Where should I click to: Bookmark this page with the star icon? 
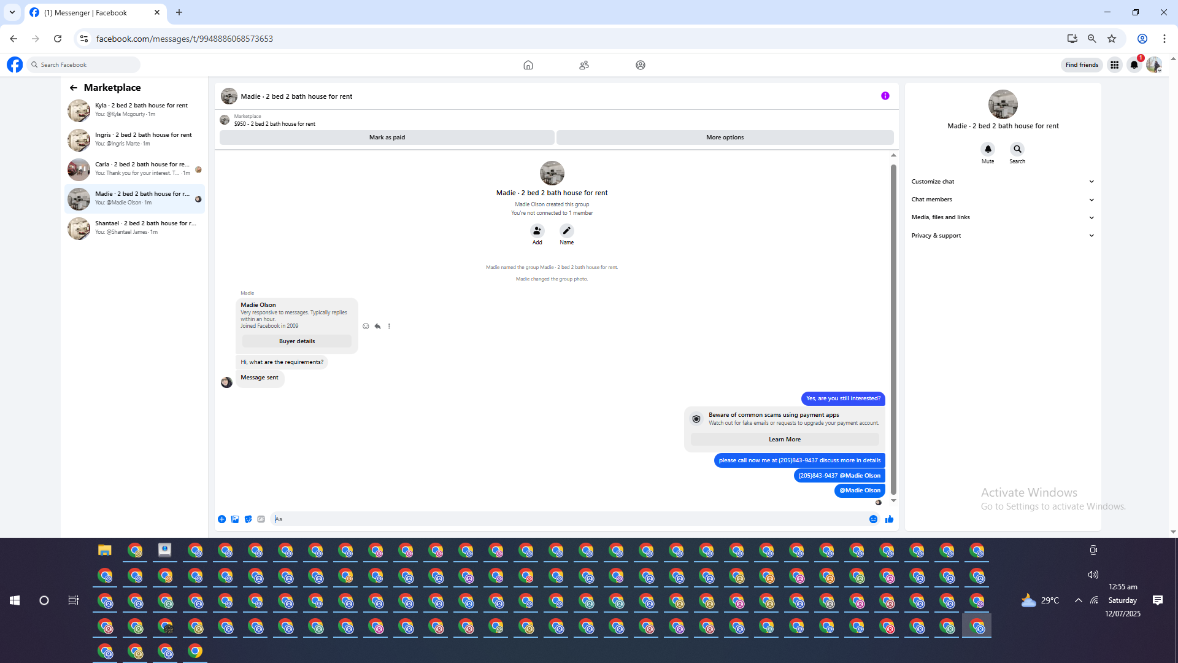(x=1112, y=39)
